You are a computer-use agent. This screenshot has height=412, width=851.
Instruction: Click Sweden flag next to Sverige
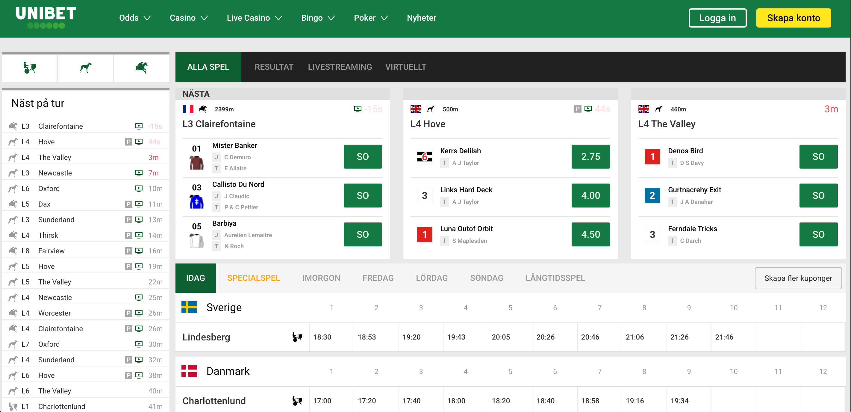point(189,307)
